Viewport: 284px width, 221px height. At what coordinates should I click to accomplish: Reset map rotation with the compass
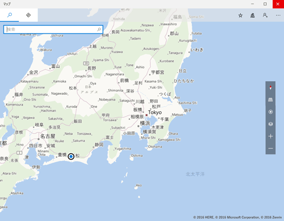point(270,88)
